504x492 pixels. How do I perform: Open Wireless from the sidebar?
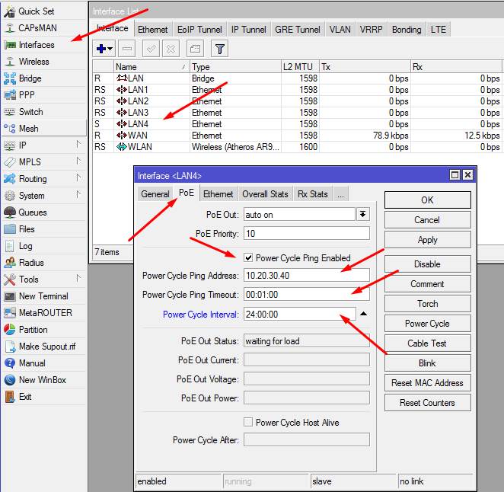[33, 62]
